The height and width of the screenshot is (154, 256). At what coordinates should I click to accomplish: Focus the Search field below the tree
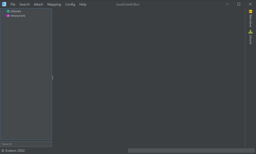pos(26,144)
